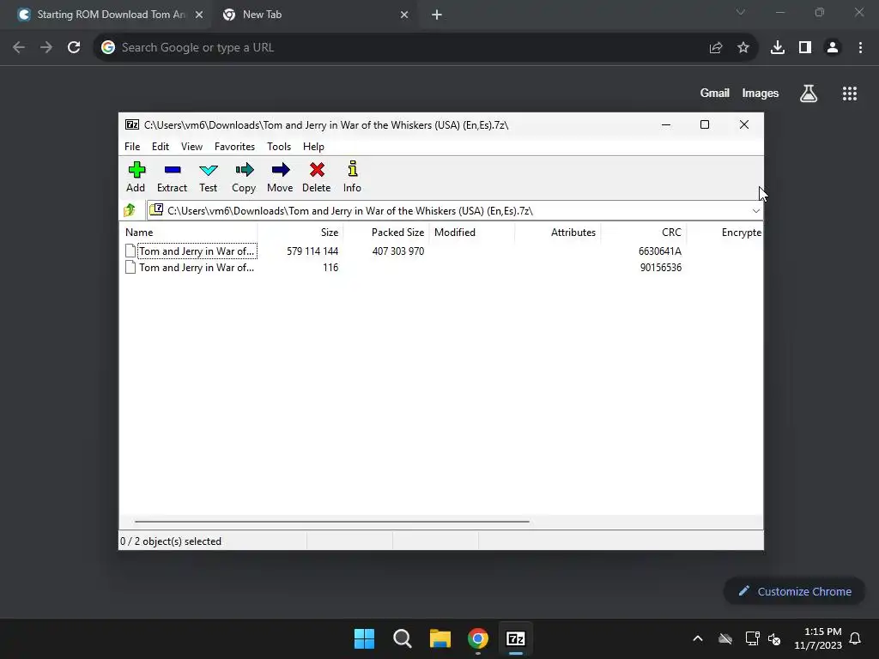
Task: Click the file icon of CRC 6630641A row
Action: (x=130, y=251)
